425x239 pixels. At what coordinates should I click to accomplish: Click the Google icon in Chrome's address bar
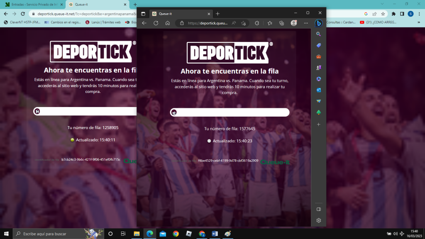(366, 14)
